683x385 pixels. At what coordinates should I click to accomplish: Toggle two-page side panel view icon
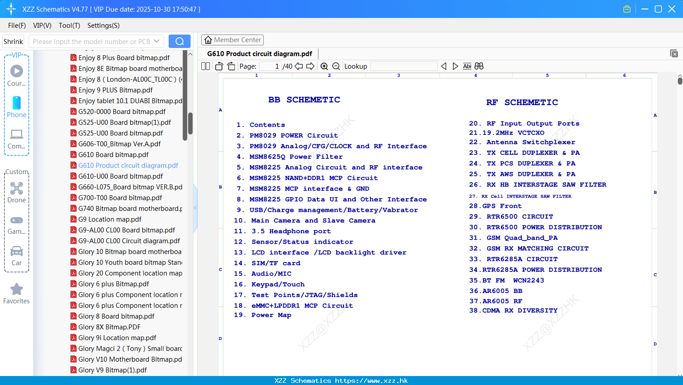(x=205, y=66)
